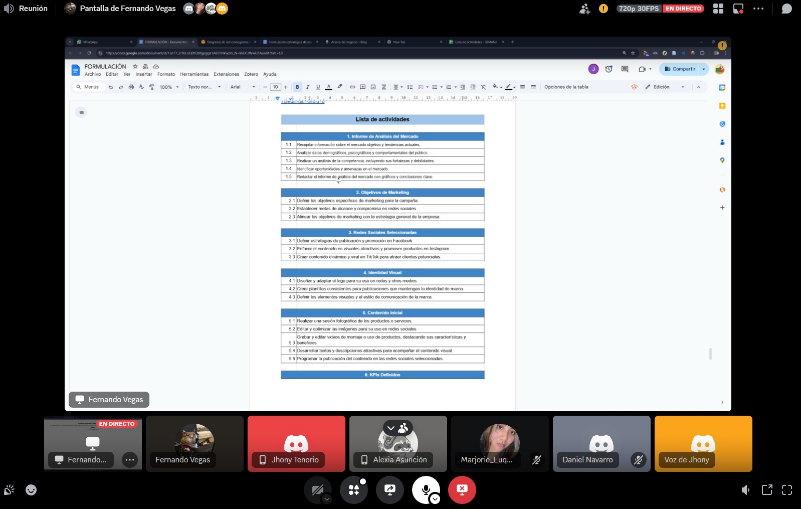Screen dimensions: 801x509
Task: Open the chat panel speech bubble
Action: 786,9
